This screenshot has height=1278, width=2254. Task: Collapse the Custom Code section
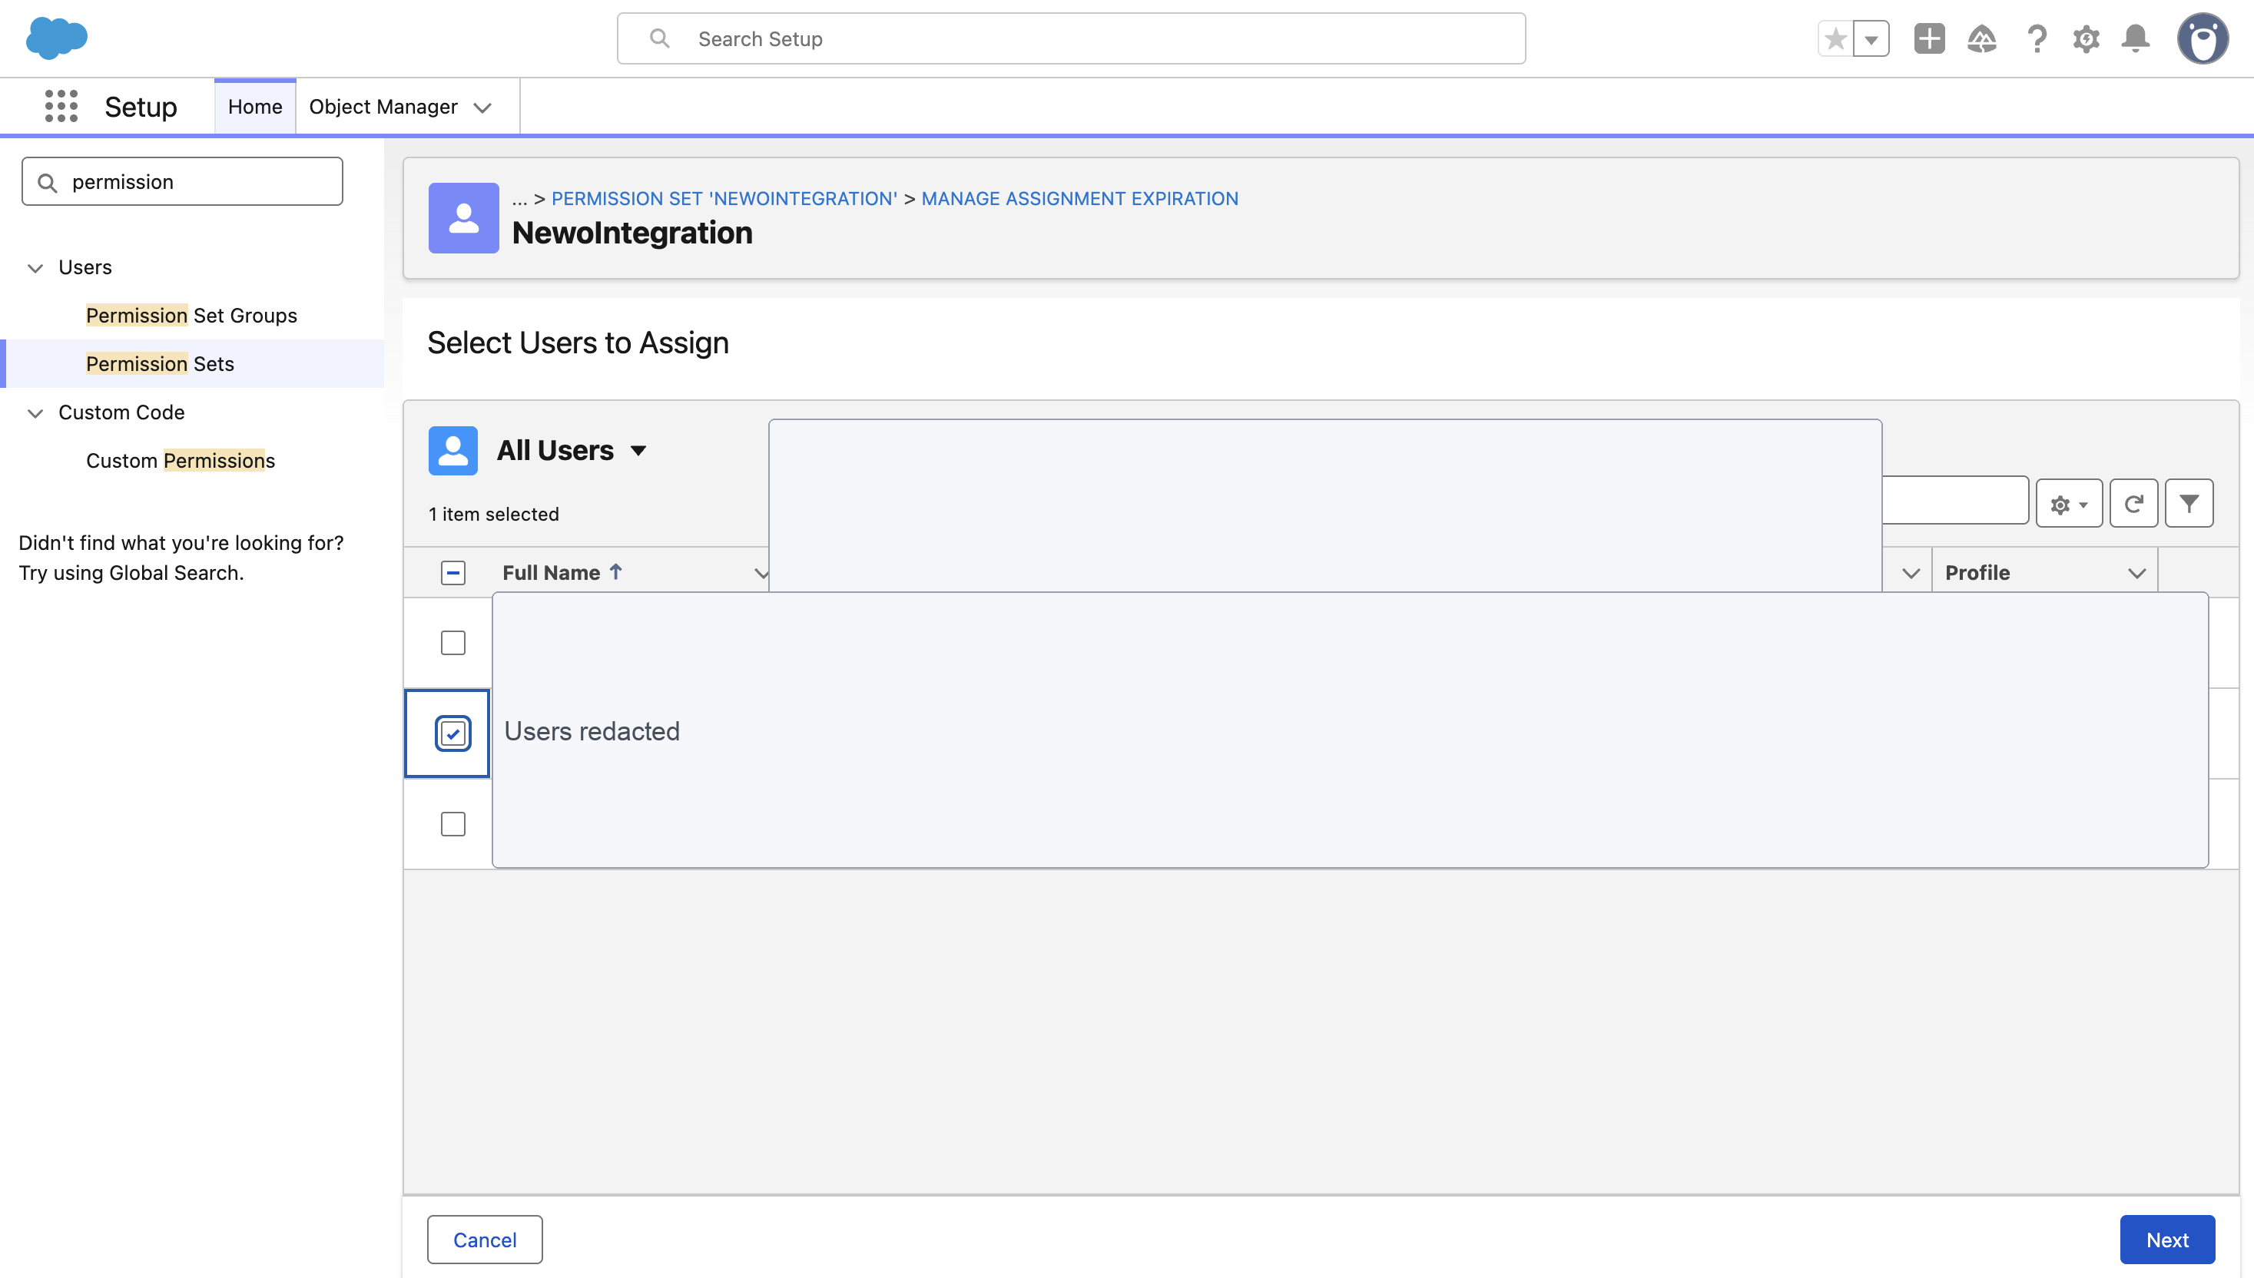pyautogui.click(x=35, y=412)
